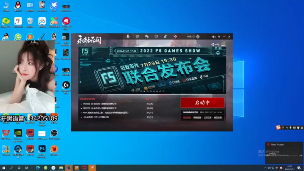Viewport: 304px width, 171px height.
Task: Open Task View on taskbar
Action: (x=26, y=168)
